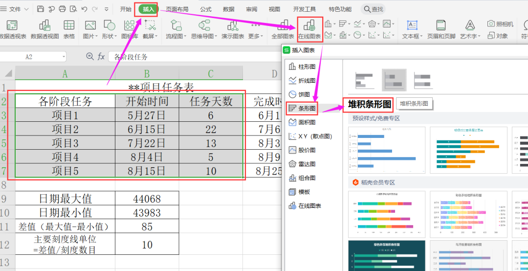Click the Redo arrow icon
This screenshot has width=528, height=271.
click(95, 9)
